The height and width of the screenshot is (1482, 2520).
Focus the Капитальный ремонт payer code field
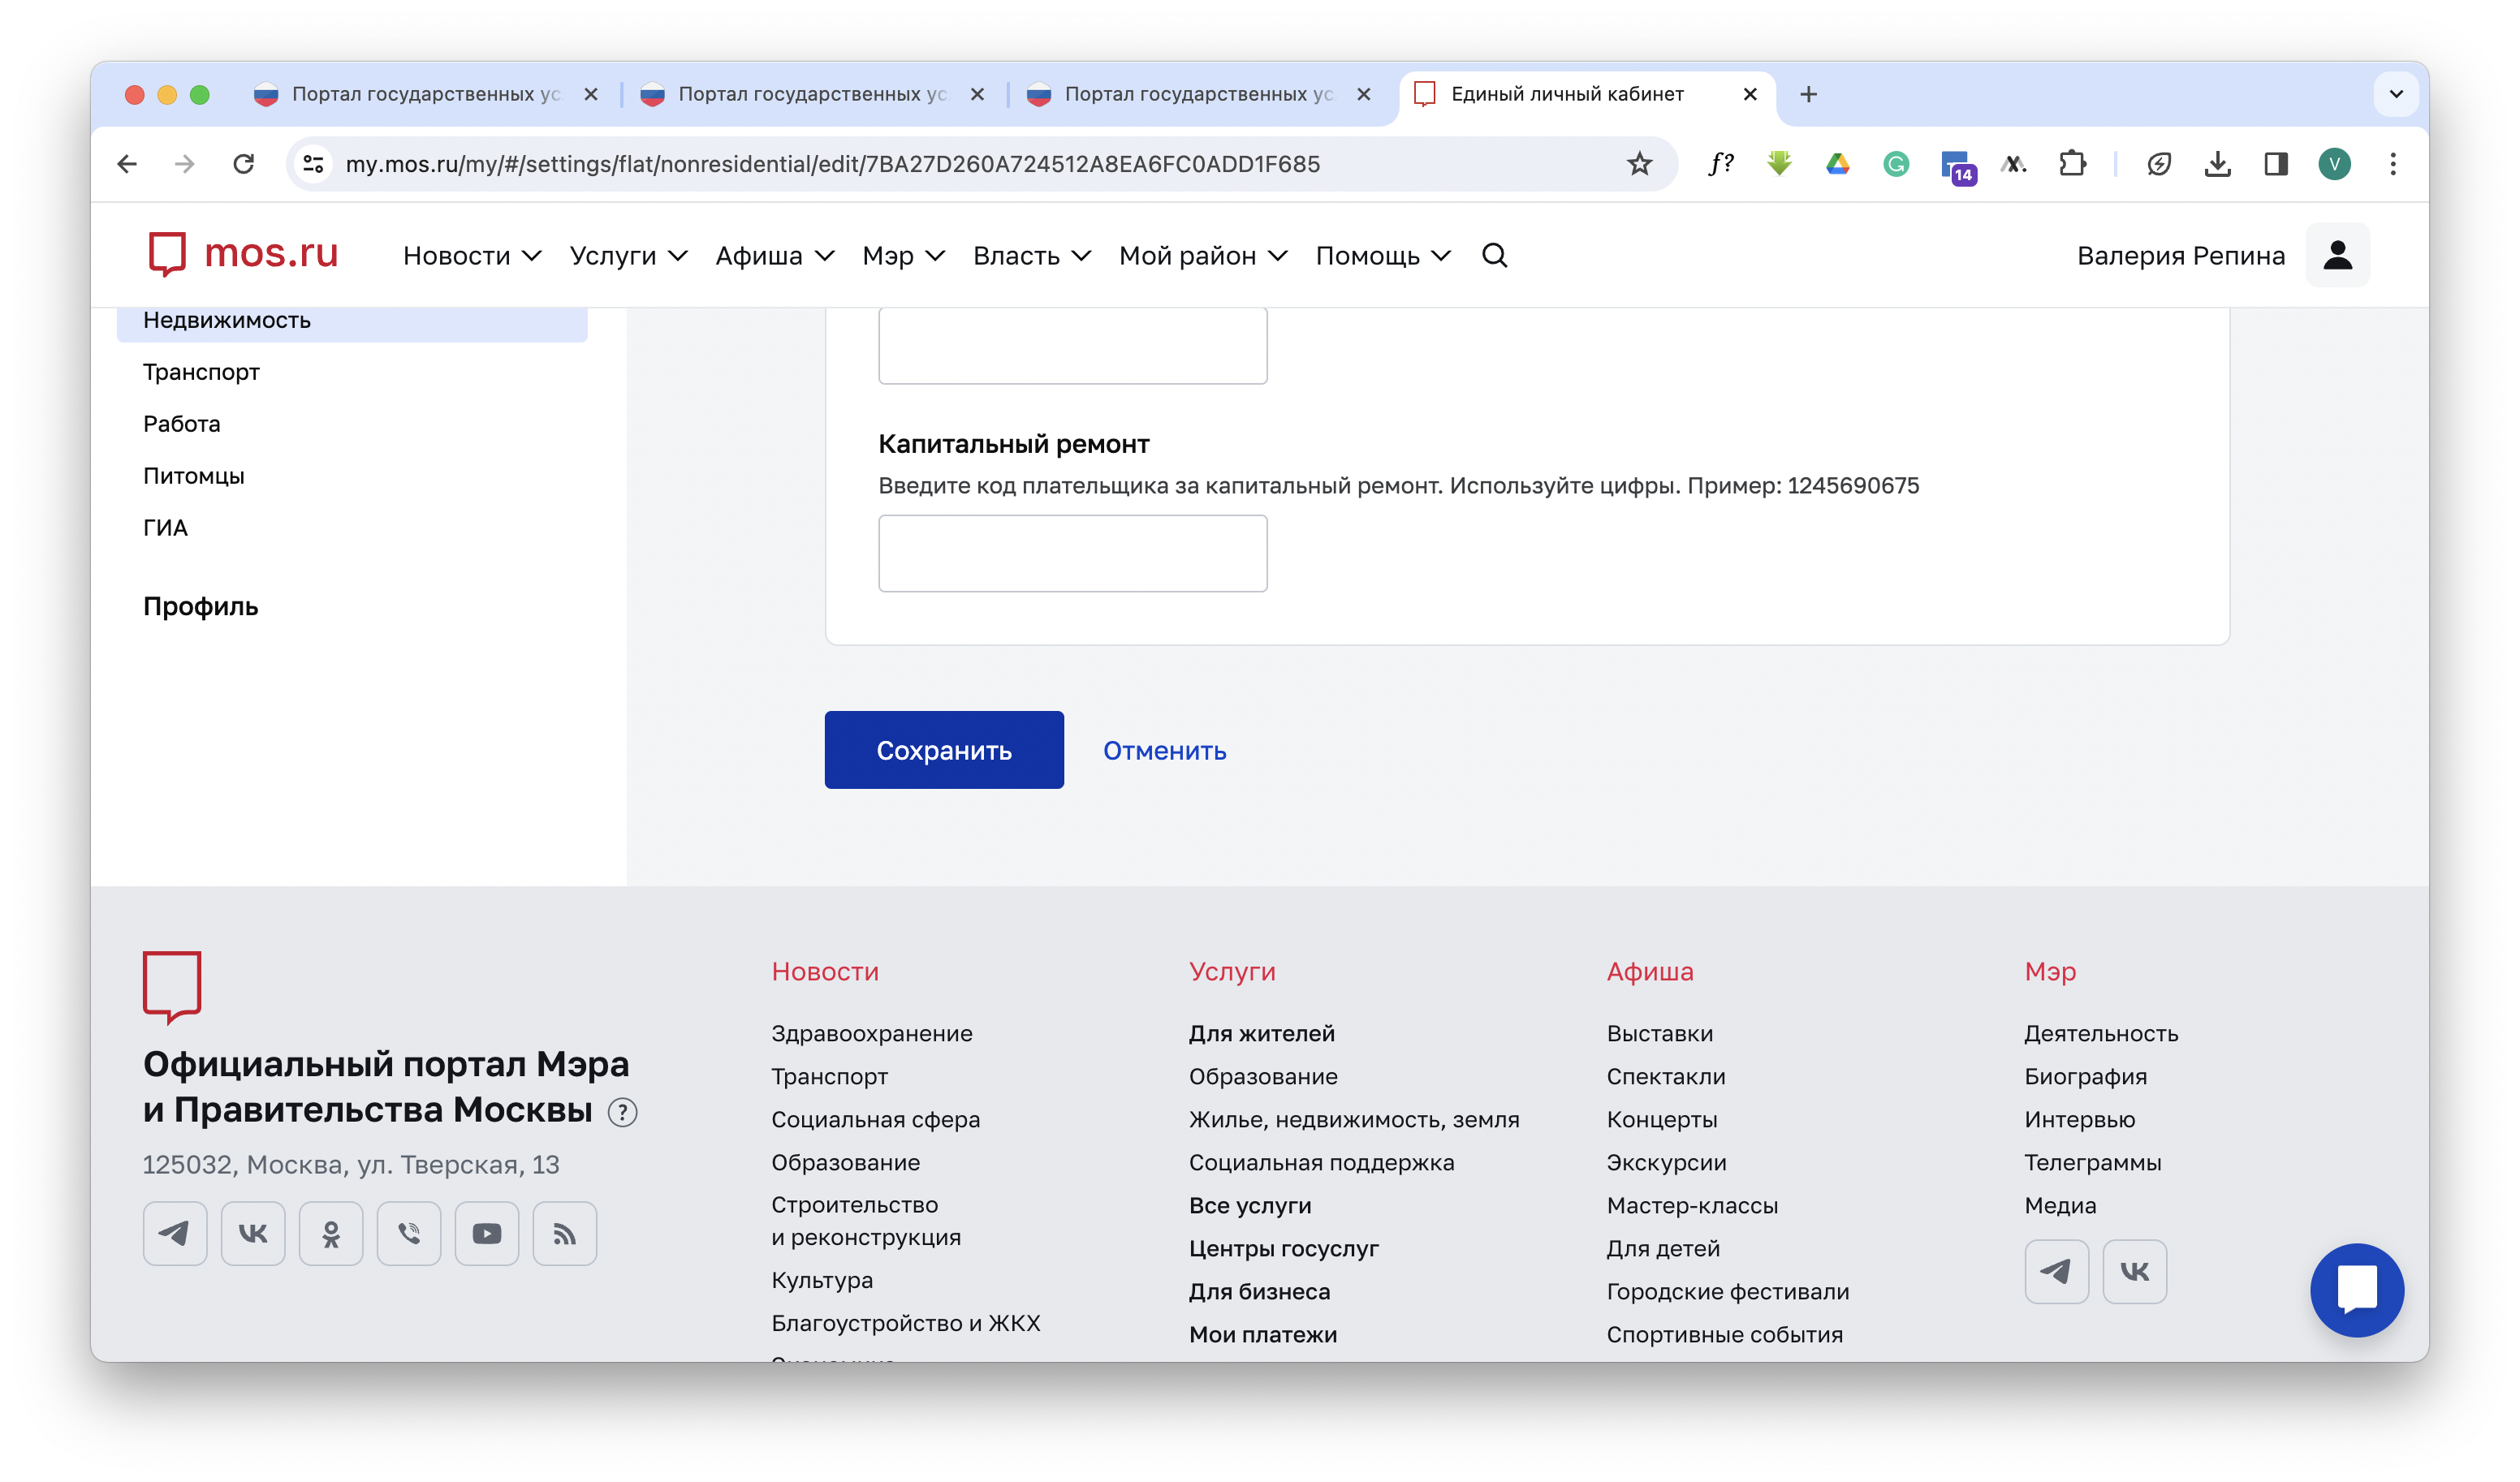tap(1072, 553)
